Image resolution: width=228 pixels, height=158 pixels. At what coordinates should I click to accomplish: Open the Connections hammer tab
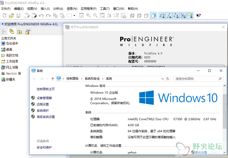pos(28,32)
